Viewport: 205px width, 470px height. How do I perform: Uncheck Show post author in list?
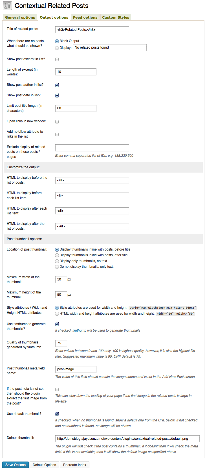[57, 85]
